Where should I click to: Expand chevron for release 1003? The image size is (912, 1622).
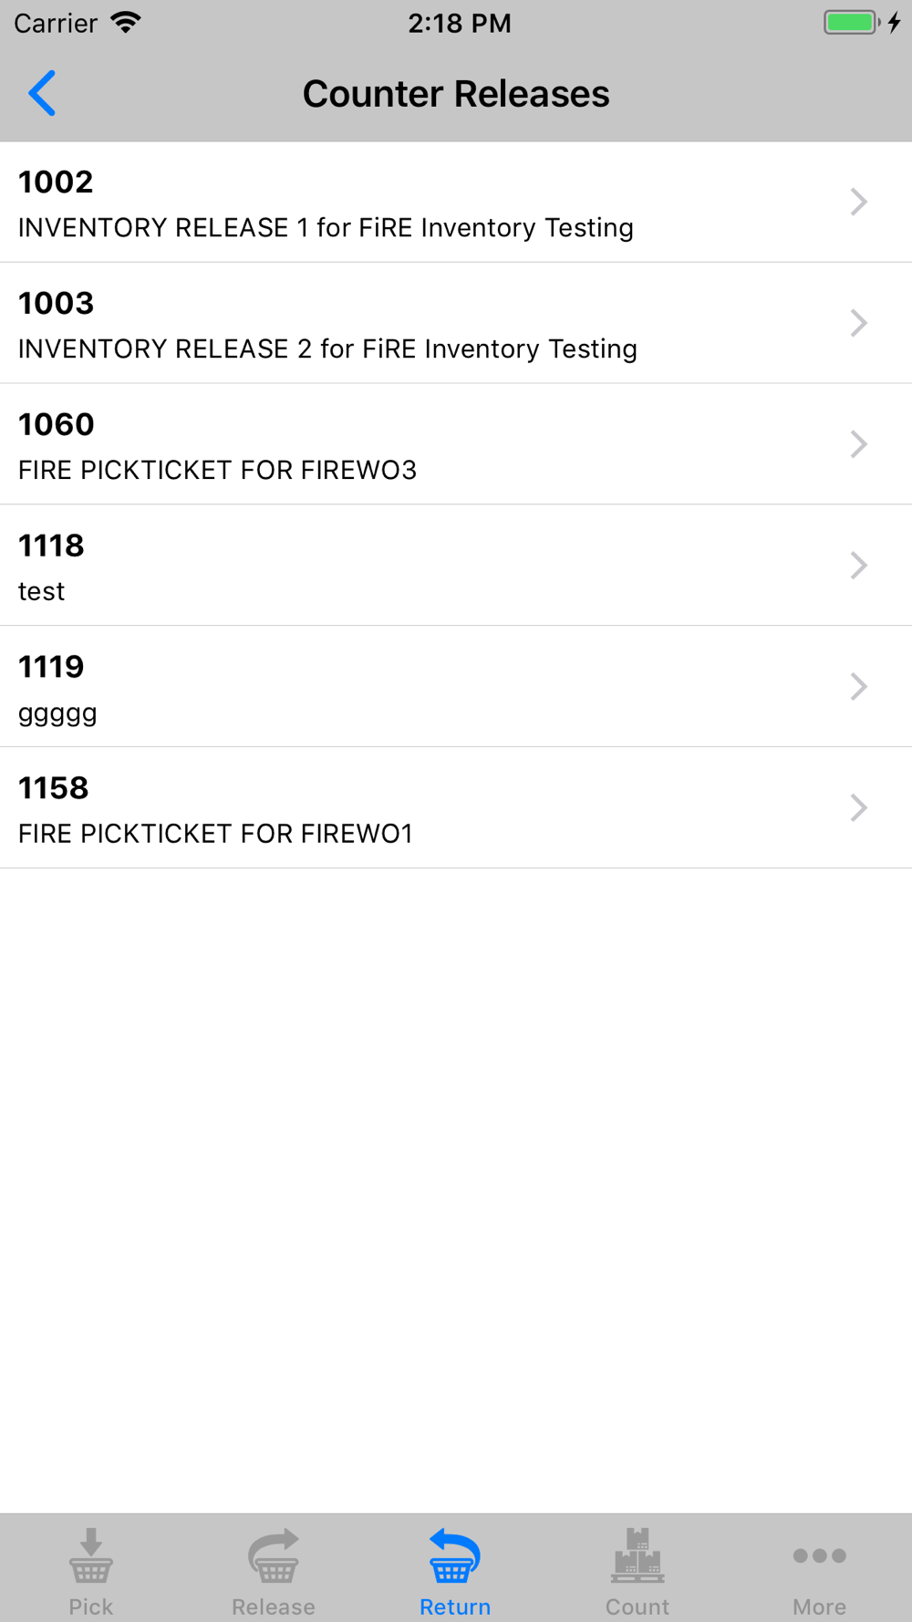(858, 323)
